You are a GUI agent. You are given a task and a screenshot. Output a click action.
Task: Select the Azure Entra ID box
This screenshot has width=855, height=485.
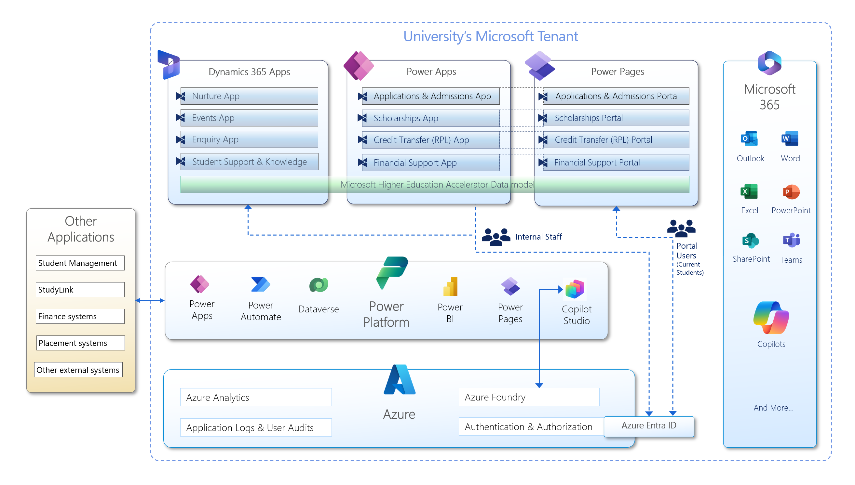tap(649, 426)
